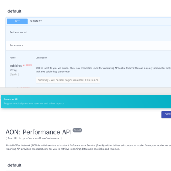Click the Aimtell Offer Network description paragraph
The width and height of the screenshot is (171, 171).
tap(88, 147)
